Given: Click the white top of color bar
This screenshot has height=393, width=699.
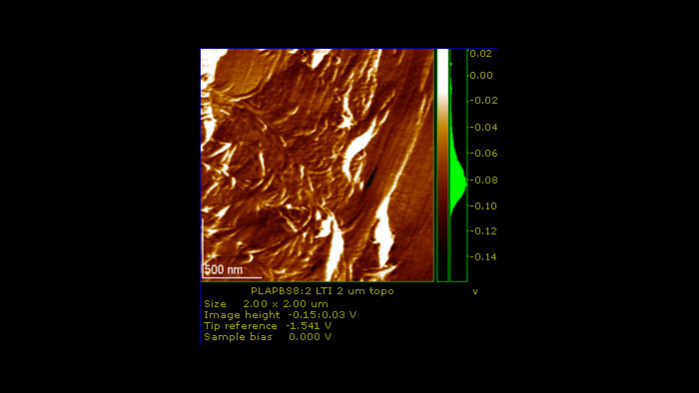Looking at the screenshot, I should point(442,67).
